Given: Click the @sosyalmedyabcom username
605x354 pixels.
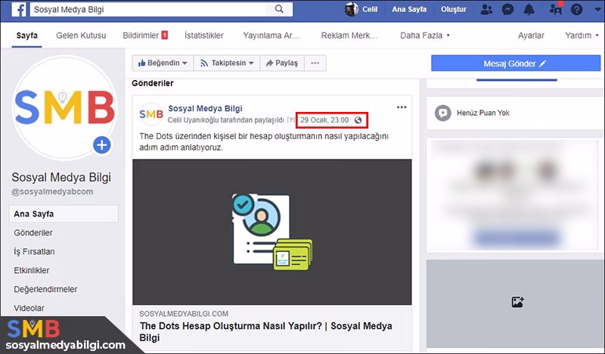Looking at the screenshot, I should pyautogui.click(x=52, y=192).
